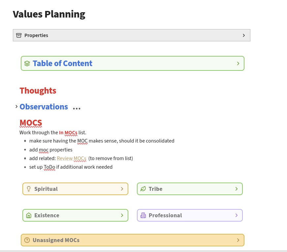This screenshot has width=287, height=252.
Task: Click the Thoughts heading
Action: [38, 91]
